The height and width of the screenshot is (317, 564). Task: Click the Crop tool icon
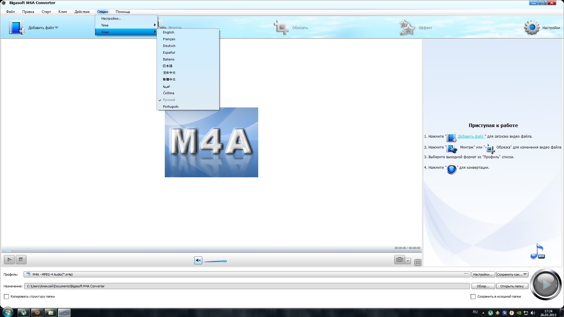[x=281, y=28]
